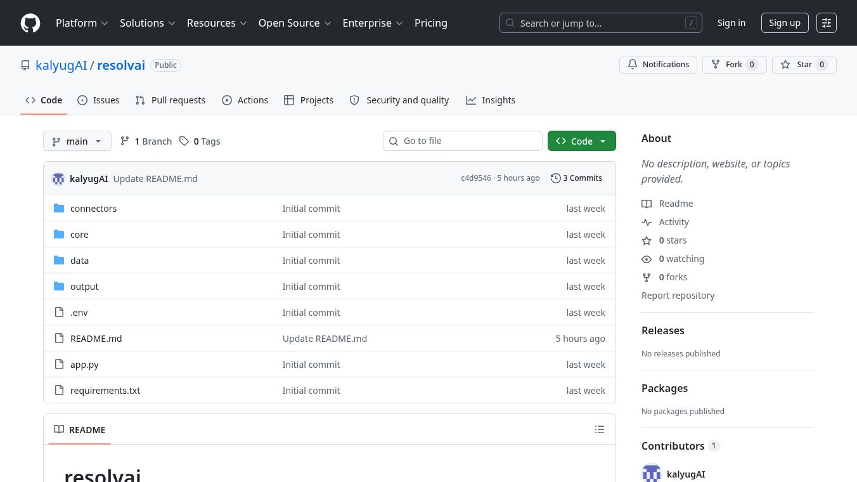Click the kalyugAI avatar in commit row
The image size is (857, 482).
[58, 179]
